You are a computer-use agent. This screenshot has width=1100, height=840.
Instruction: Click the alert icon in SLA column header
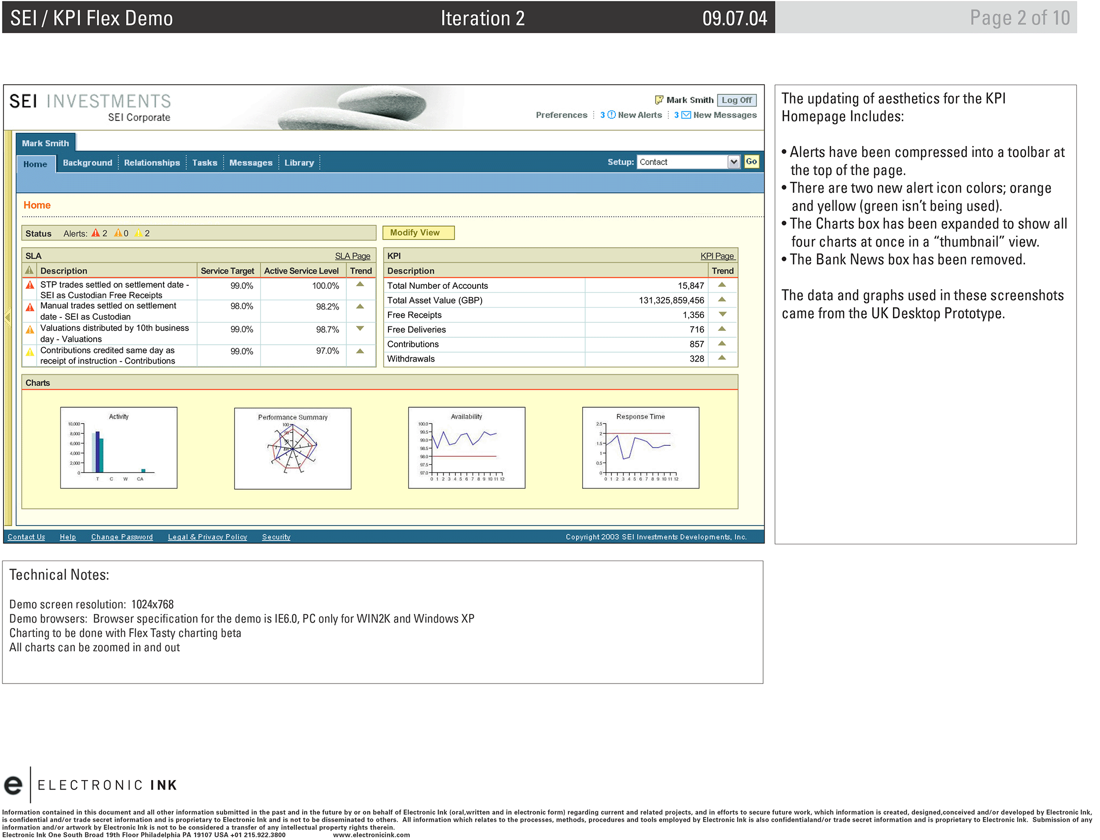tap(30, 270)
